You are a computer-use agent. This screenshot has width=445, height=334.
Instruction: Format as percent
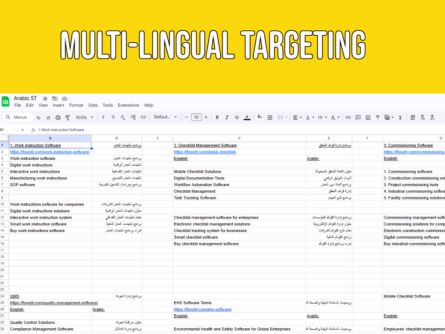[x=113, y=117]
